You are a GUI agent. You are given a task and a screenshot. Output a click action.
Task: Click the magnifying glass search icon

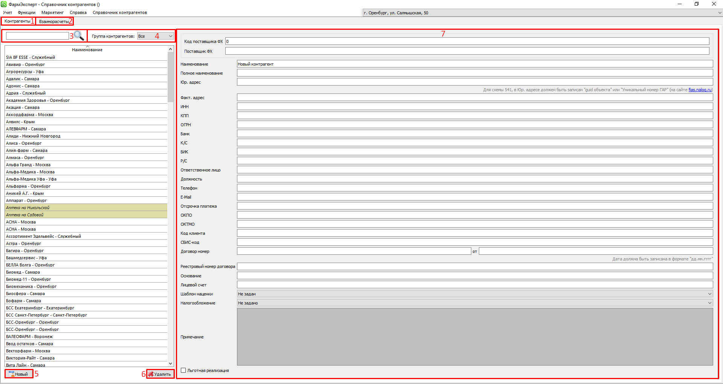[x=79, y=36]
